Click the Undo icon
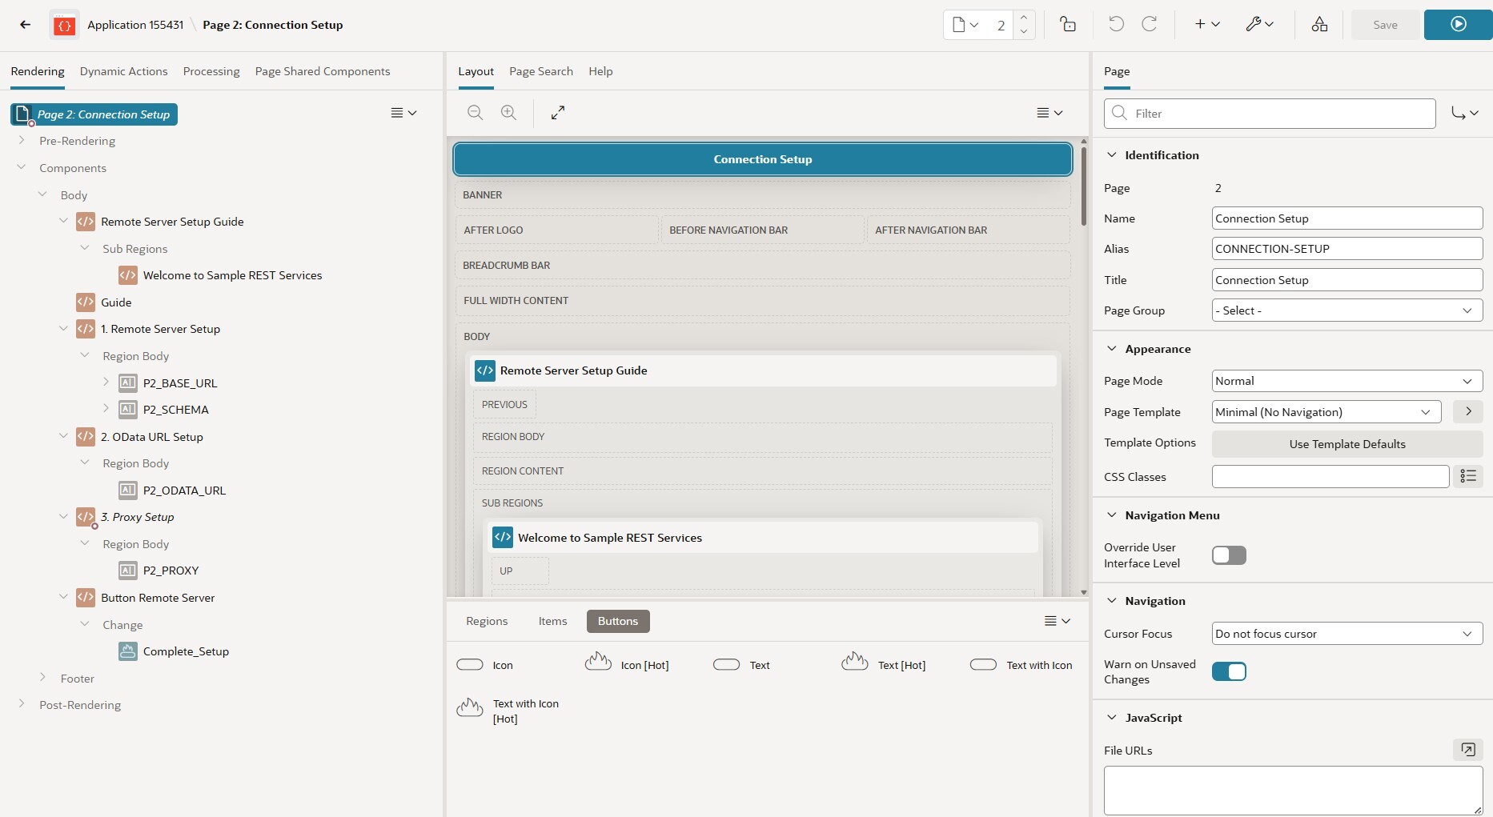Screen dimensions: 1493x817 tap(1116, 24)
